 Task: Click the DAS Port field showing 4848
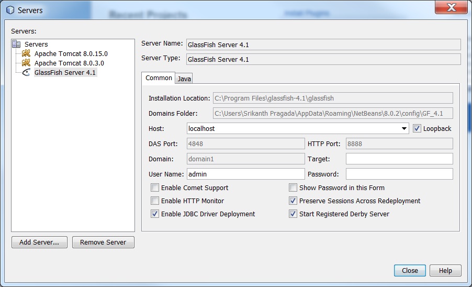click(245, 144)
